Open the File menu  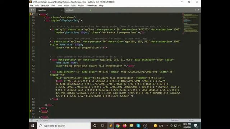coord(31,6)
